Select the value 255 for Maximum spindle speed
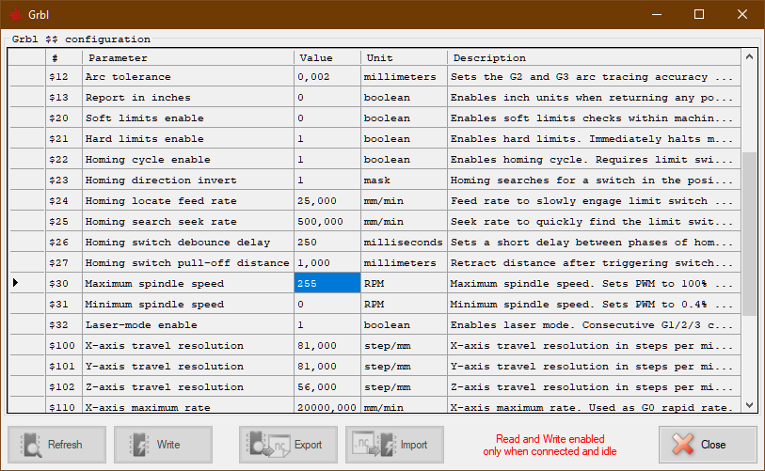 [x=327, y=283]
